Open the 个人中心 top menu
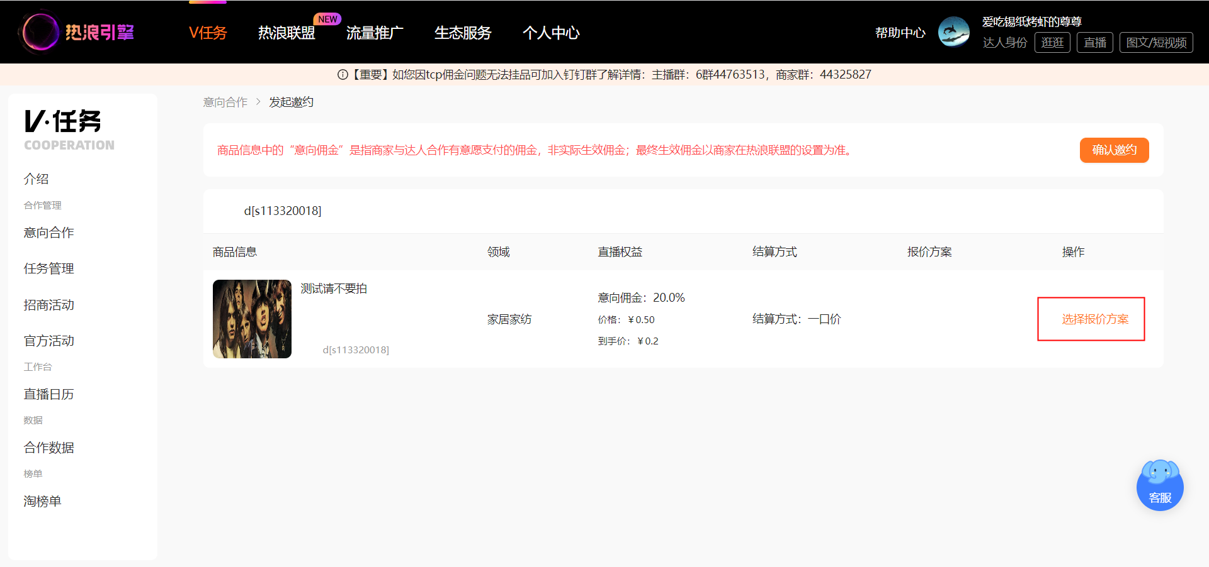The width and height of the screenshot is (1209, 567). click(551, 33)
